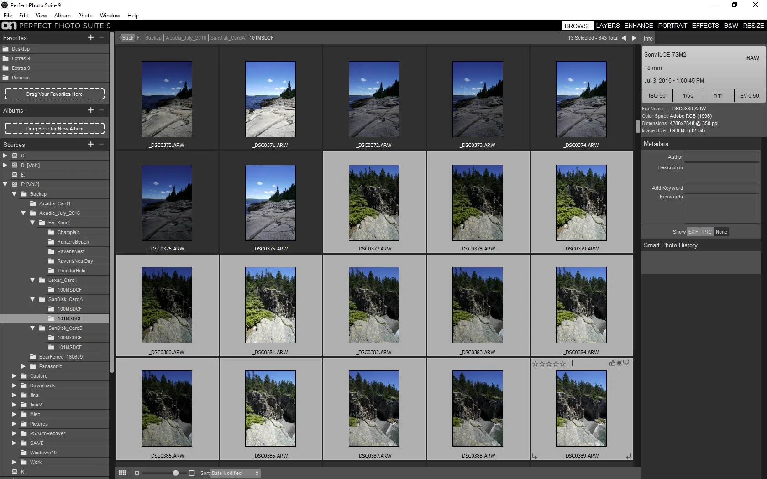Click small thumbnail size icon

(x=137, y=473)
